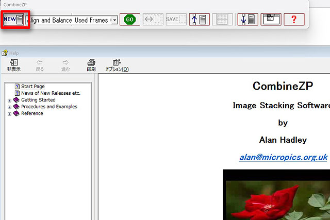The image size is (330, 220).
Task: Open the オプション (Options) help menu
Action: 117,65
